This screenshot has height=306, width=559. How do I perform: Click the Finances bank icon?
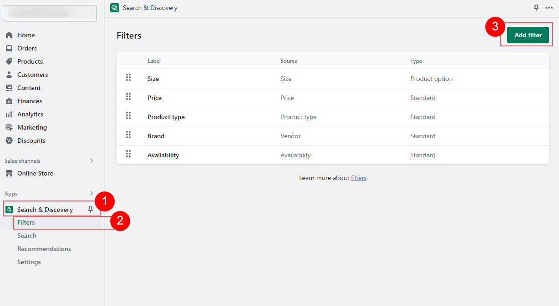point(9,101)
